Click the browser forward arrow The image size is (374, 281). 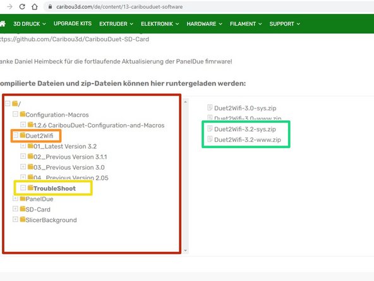click(x=9, y=7)
